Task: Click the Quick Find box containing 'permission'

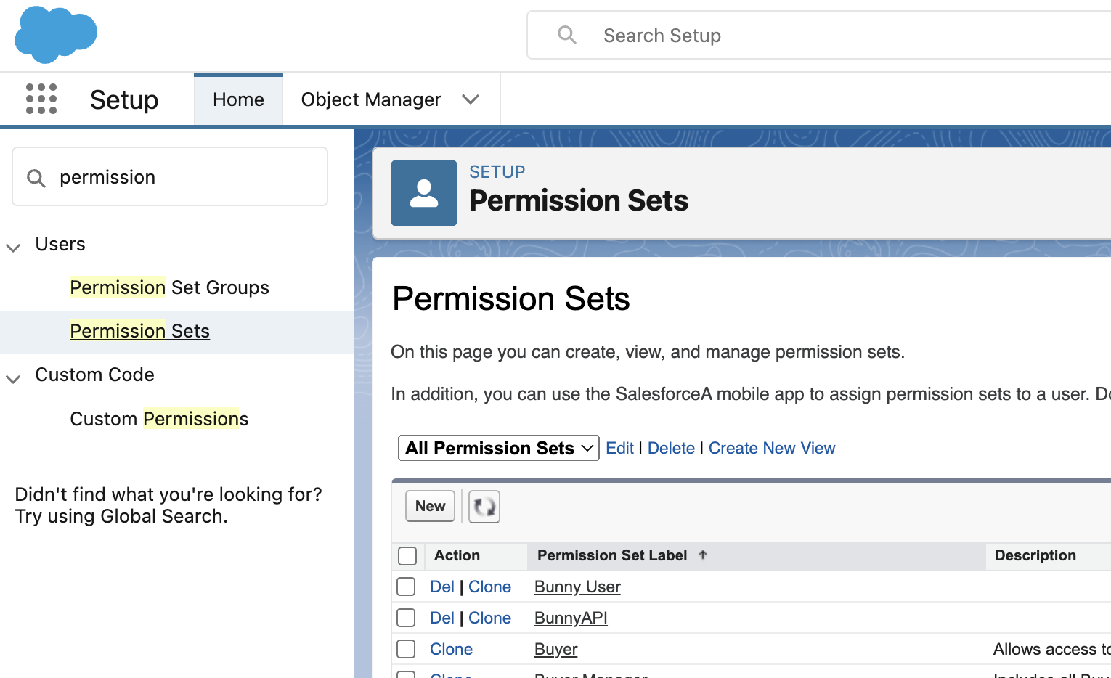Action: click(x=170, y=177)
